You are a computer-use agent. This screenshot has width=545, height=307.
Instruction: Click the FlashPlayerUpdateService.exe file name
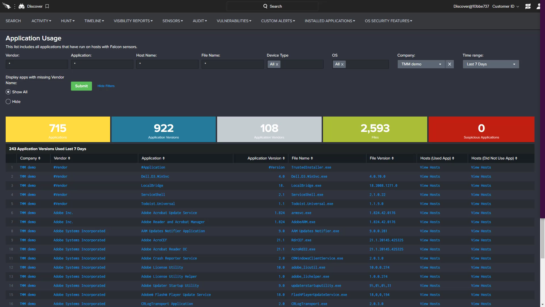(319, 295)
